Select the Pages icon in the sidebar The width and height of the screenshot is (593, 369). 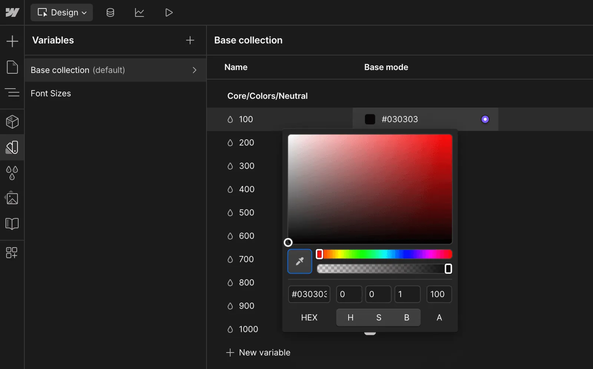pyautogui.click(x=12, y=67)
